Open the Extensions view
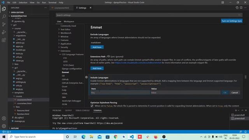This screenshot has width=249, height=140. coord(4,40)
